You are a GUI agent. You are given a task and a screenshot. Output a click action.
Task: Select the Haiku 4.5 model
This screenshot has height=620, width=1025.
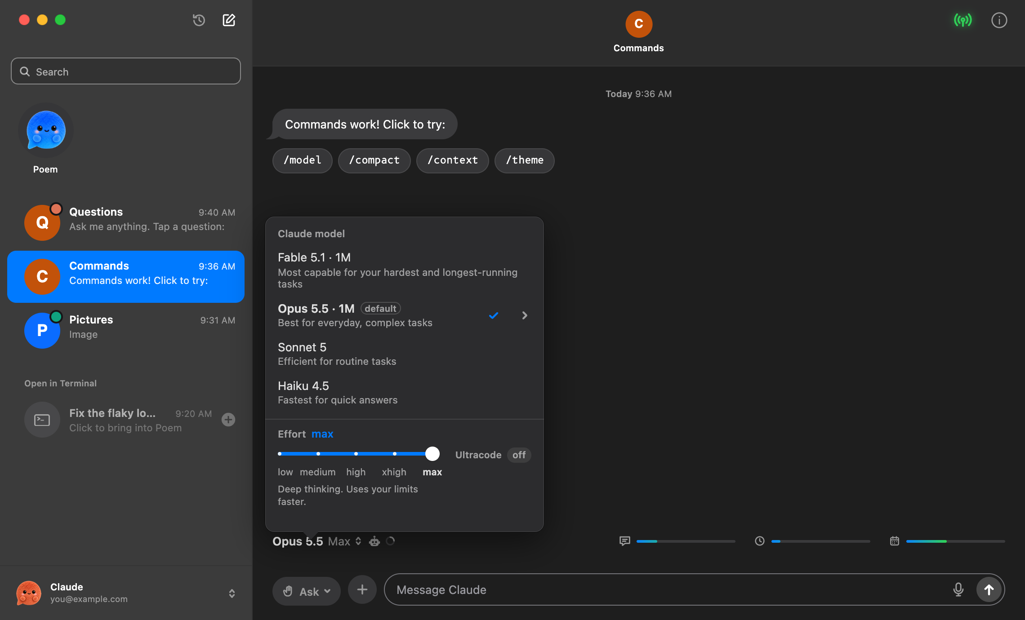(405, 393)
